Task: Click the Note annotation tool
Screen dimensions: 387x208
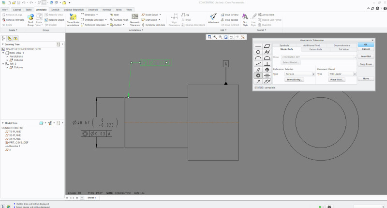Action: pyautogui.click(x=115, y=15)
